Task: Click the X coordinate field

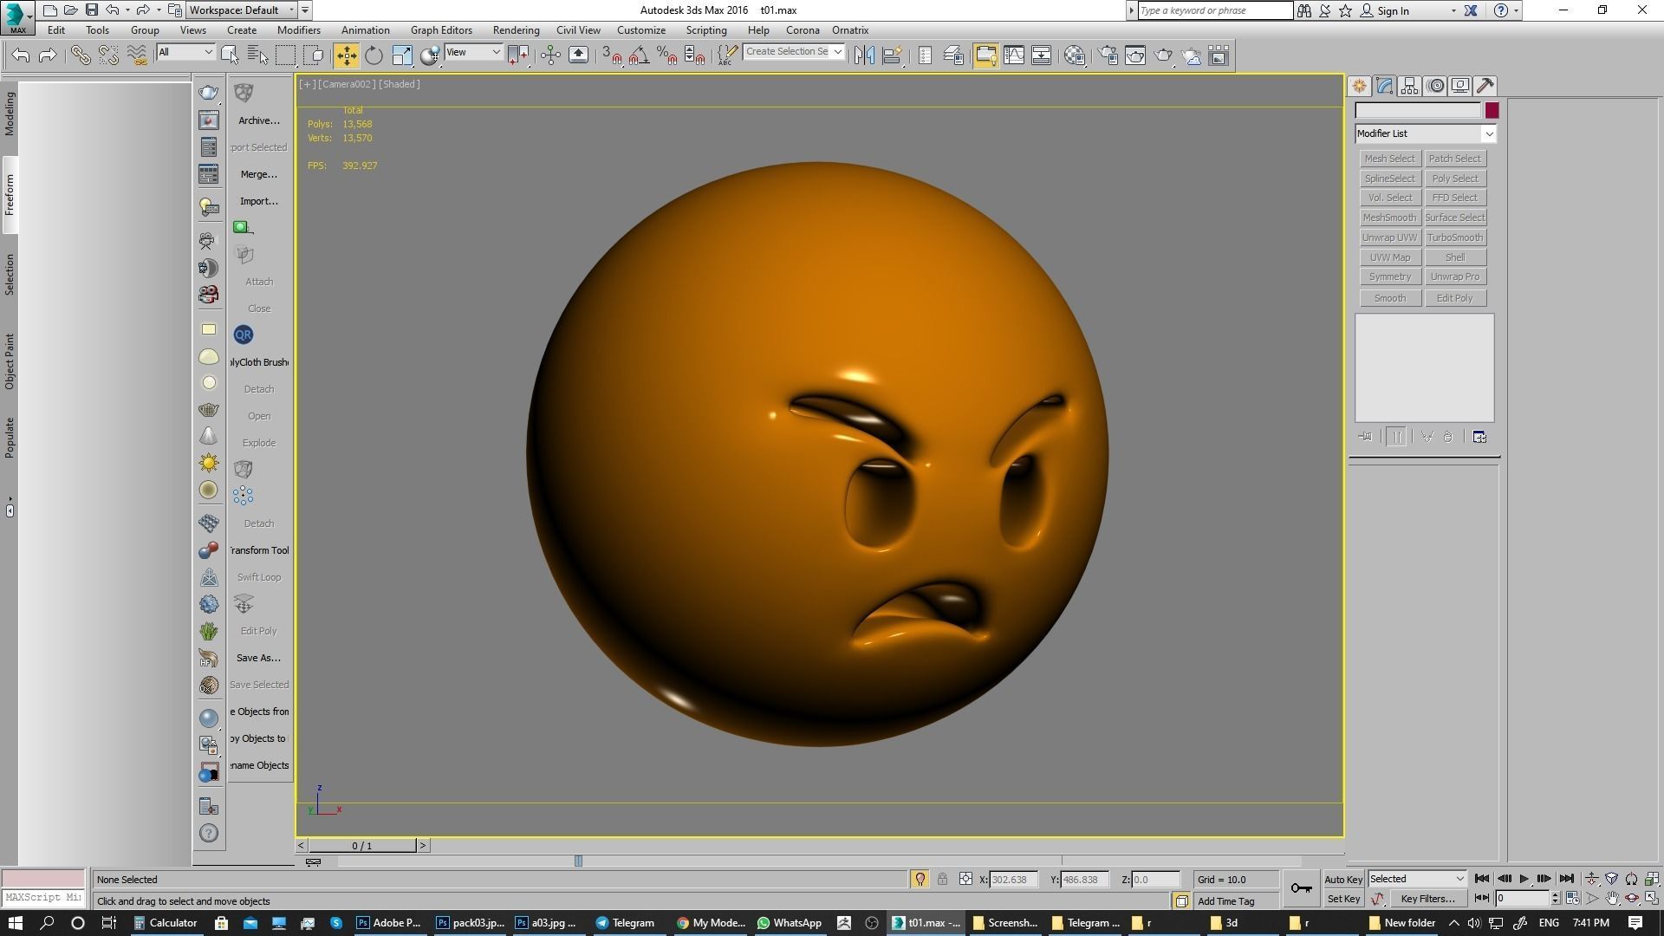Action: click(x=1014, y=880)
